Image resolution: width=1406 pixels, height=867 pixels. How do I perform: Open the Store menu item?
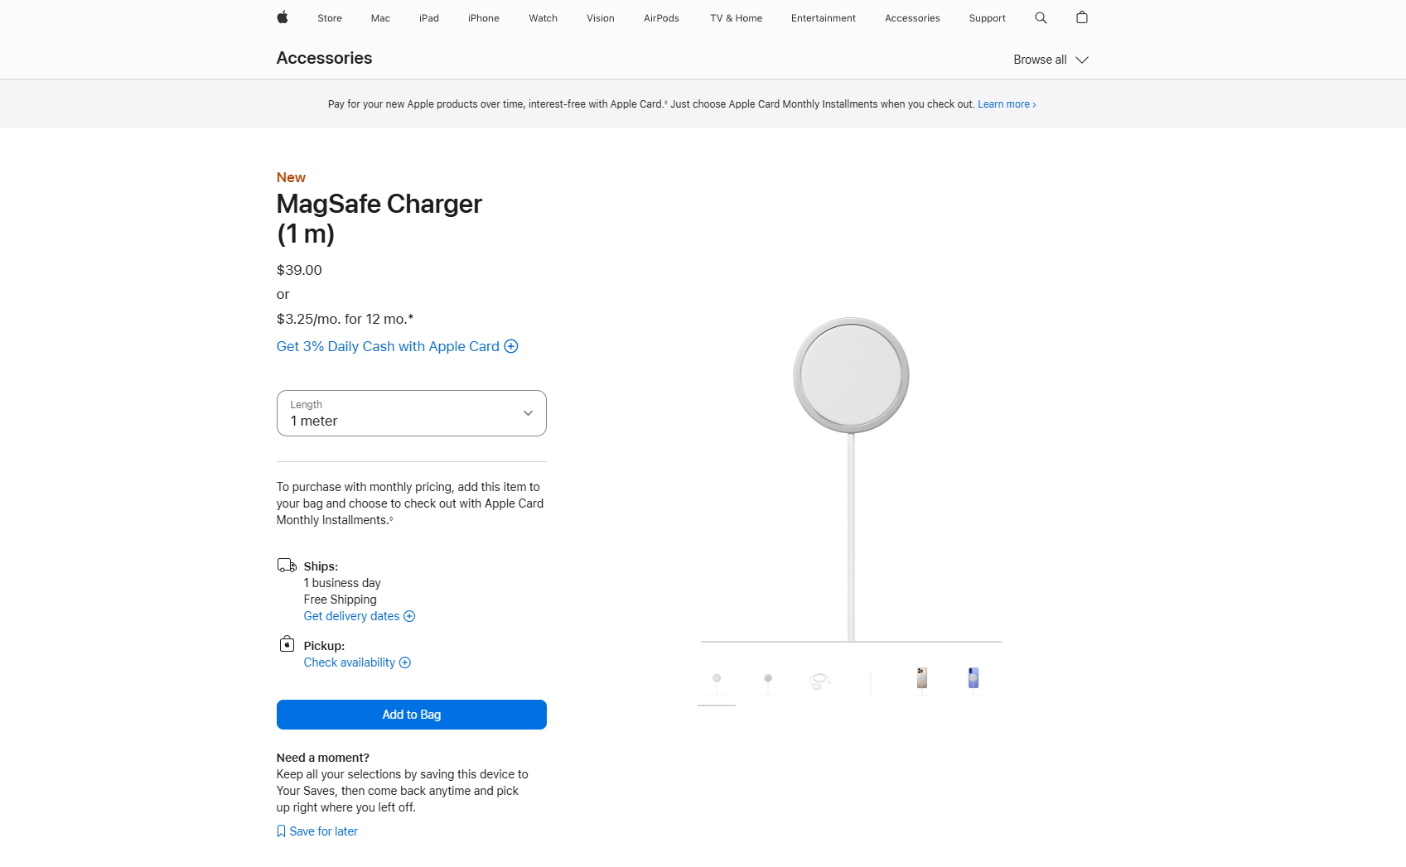point(330,18)
